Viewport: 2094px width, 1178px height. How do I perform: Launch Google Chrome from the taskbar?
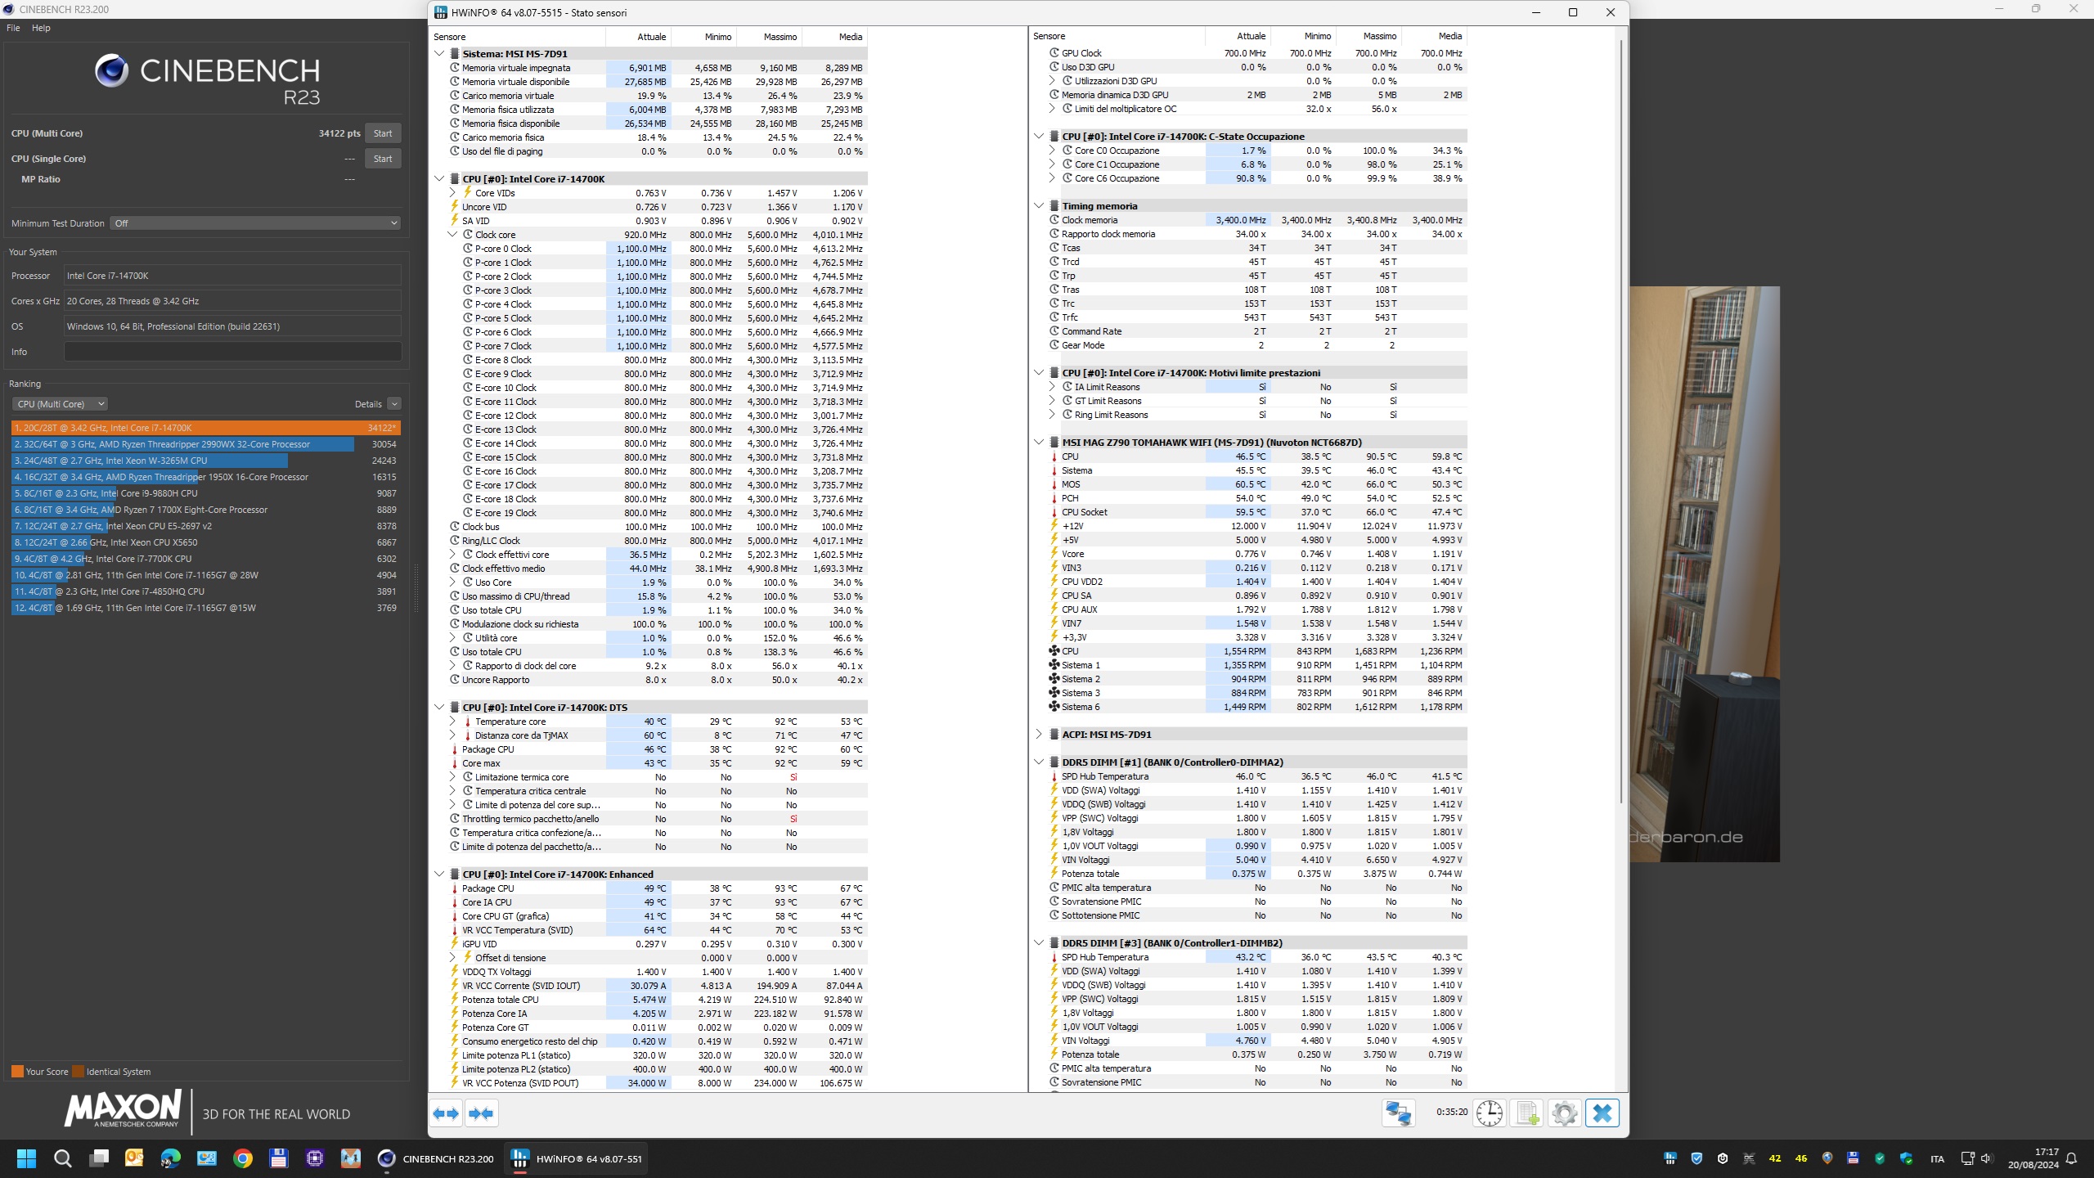click(242, 1158)
